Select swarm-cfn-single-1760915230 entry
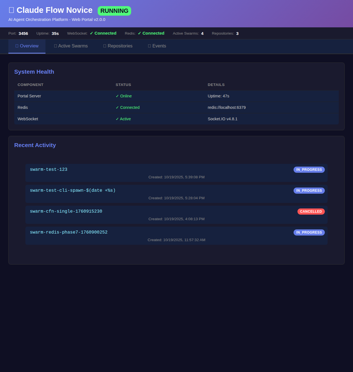Viewport: 353px width, 372px height. tap(176, 215)
